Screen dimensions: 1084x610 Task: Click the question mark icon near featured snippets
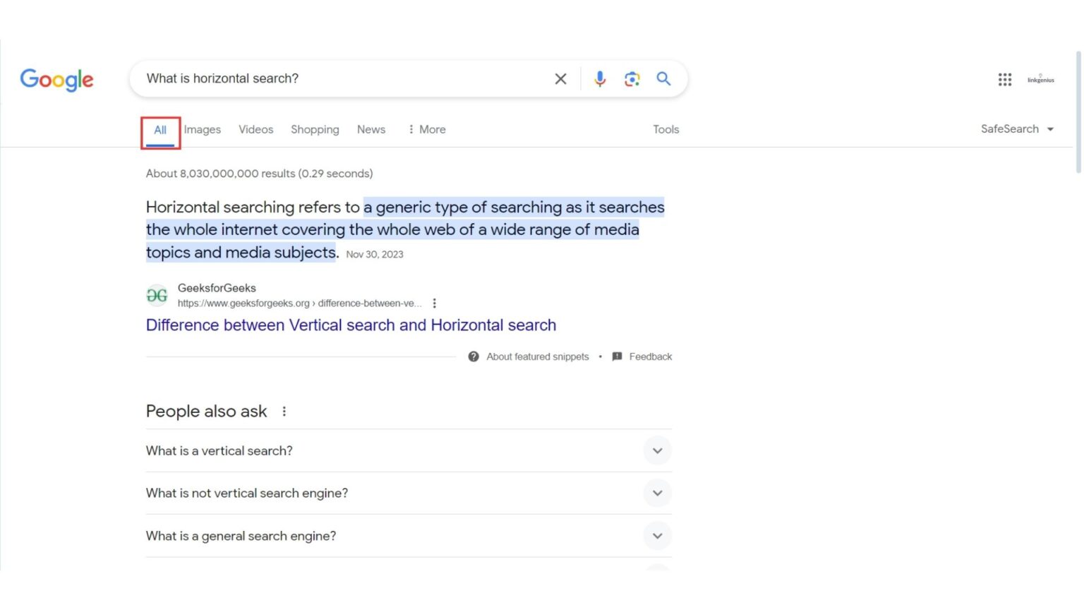tap(474, 357)
